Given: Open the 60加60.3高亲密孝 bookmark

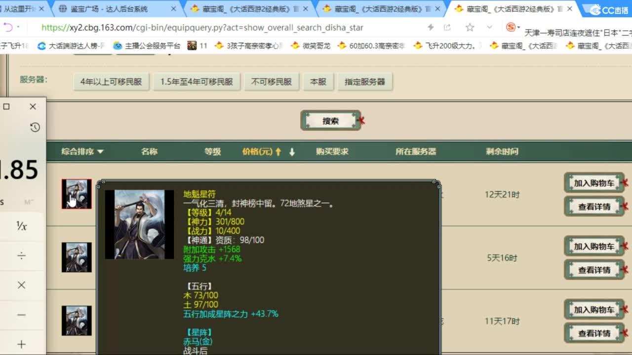Looking at the screenshot, I should click(x=371, y=46).
